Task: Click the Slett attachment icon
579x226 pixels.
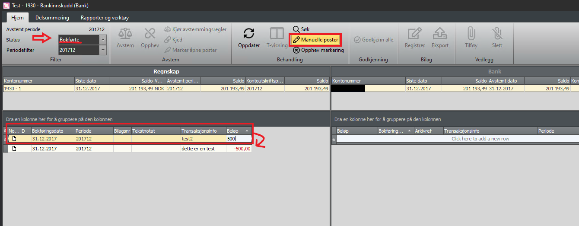Action: 497,34
